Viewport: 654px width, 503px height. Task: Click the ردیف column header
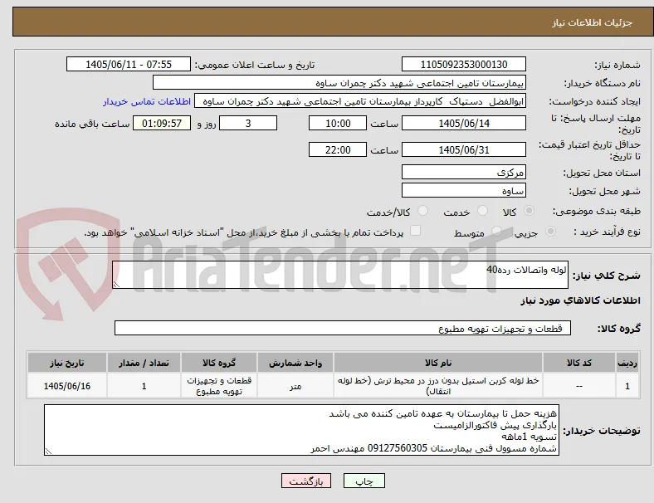point(627,363)
